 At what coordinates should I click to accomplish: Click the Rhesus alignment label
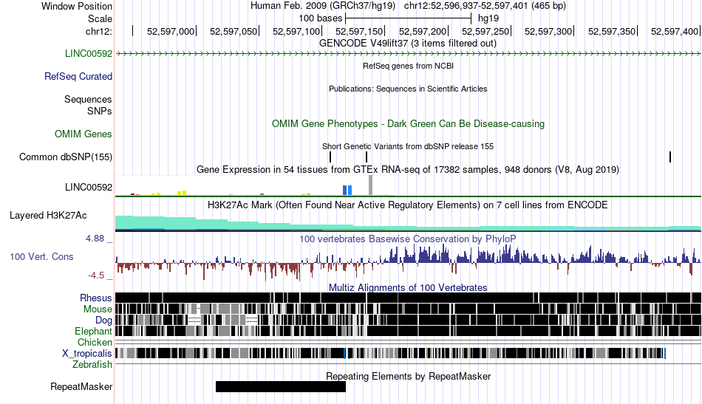(x=96, y=298)
